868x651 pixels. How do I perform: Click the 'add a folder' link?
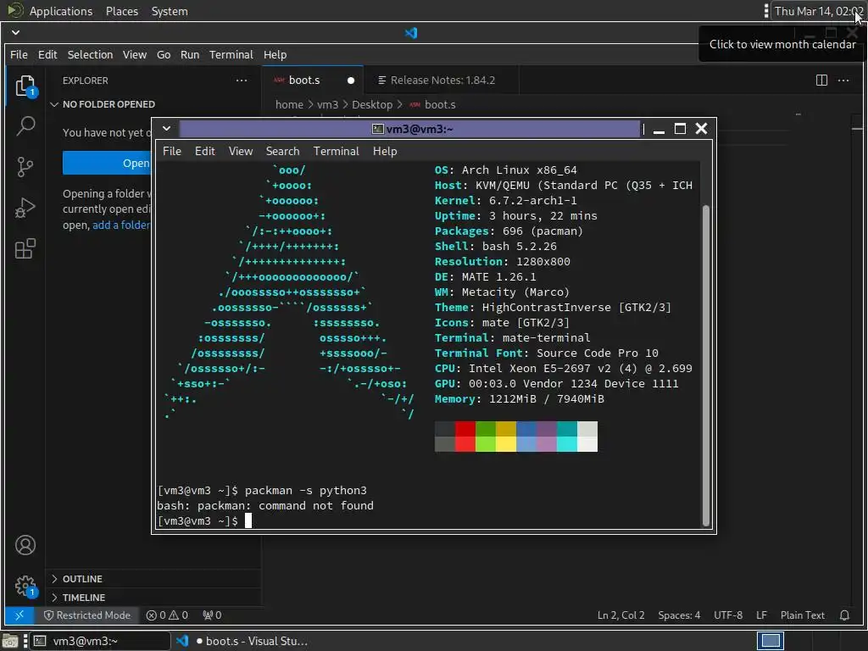(121, 225)
